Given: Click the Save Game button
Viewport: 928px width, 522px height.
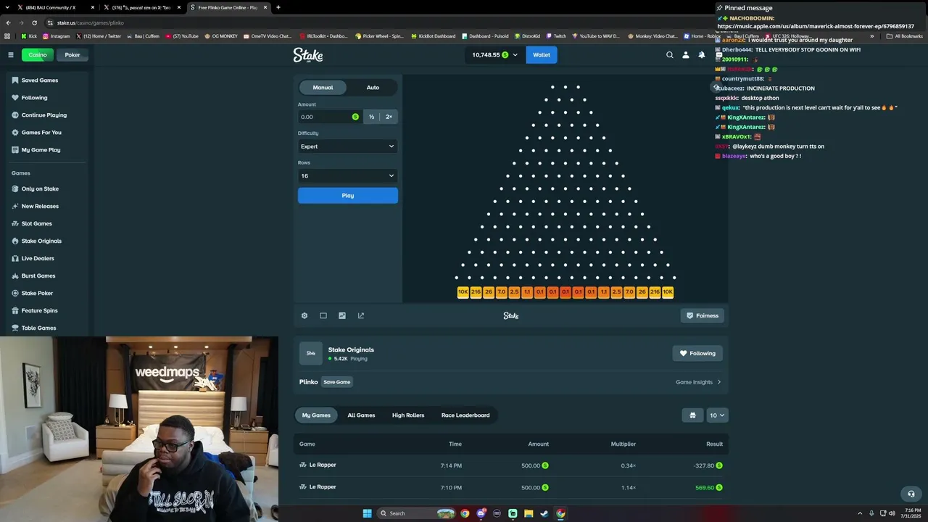Looking at the screenshot, I should (x=337, y=382).
